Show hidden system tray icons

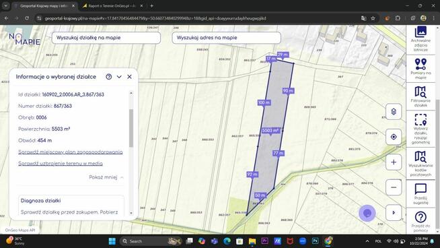(367, 241)
